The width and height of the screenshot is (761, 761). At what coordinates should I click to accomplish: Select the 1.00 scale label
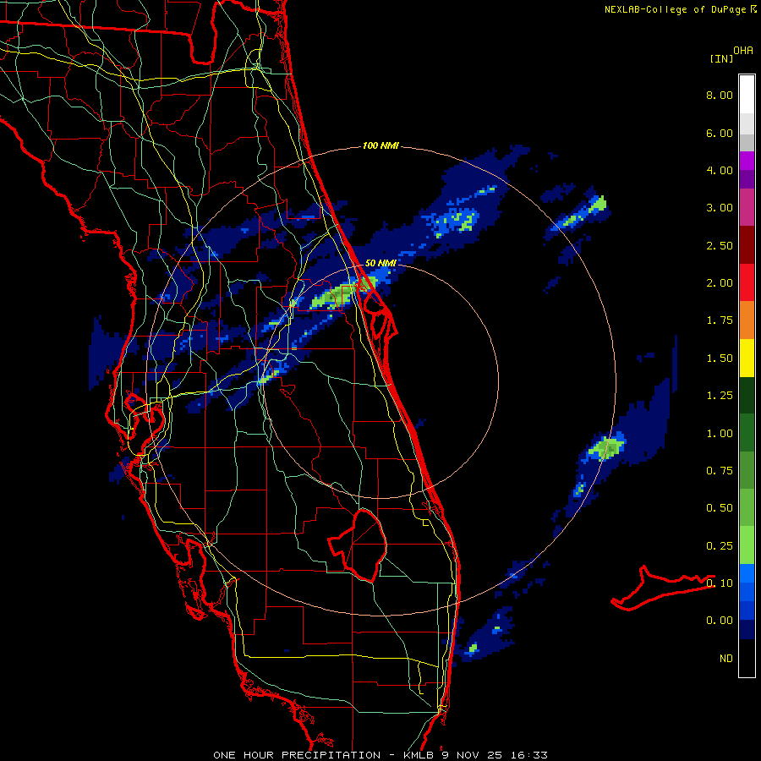[720, 434]
